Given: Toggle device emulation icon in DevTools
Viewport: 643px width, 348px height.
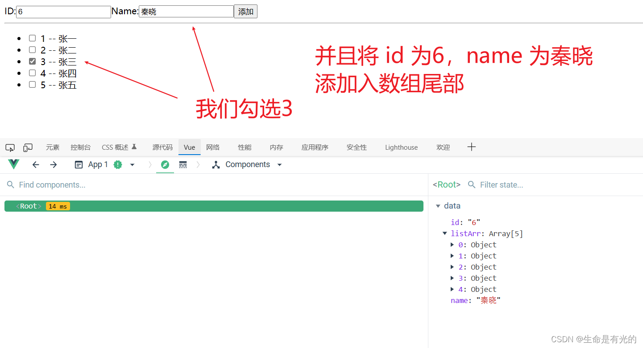Looking at the screenshot, I should click(x=28, y=147).
